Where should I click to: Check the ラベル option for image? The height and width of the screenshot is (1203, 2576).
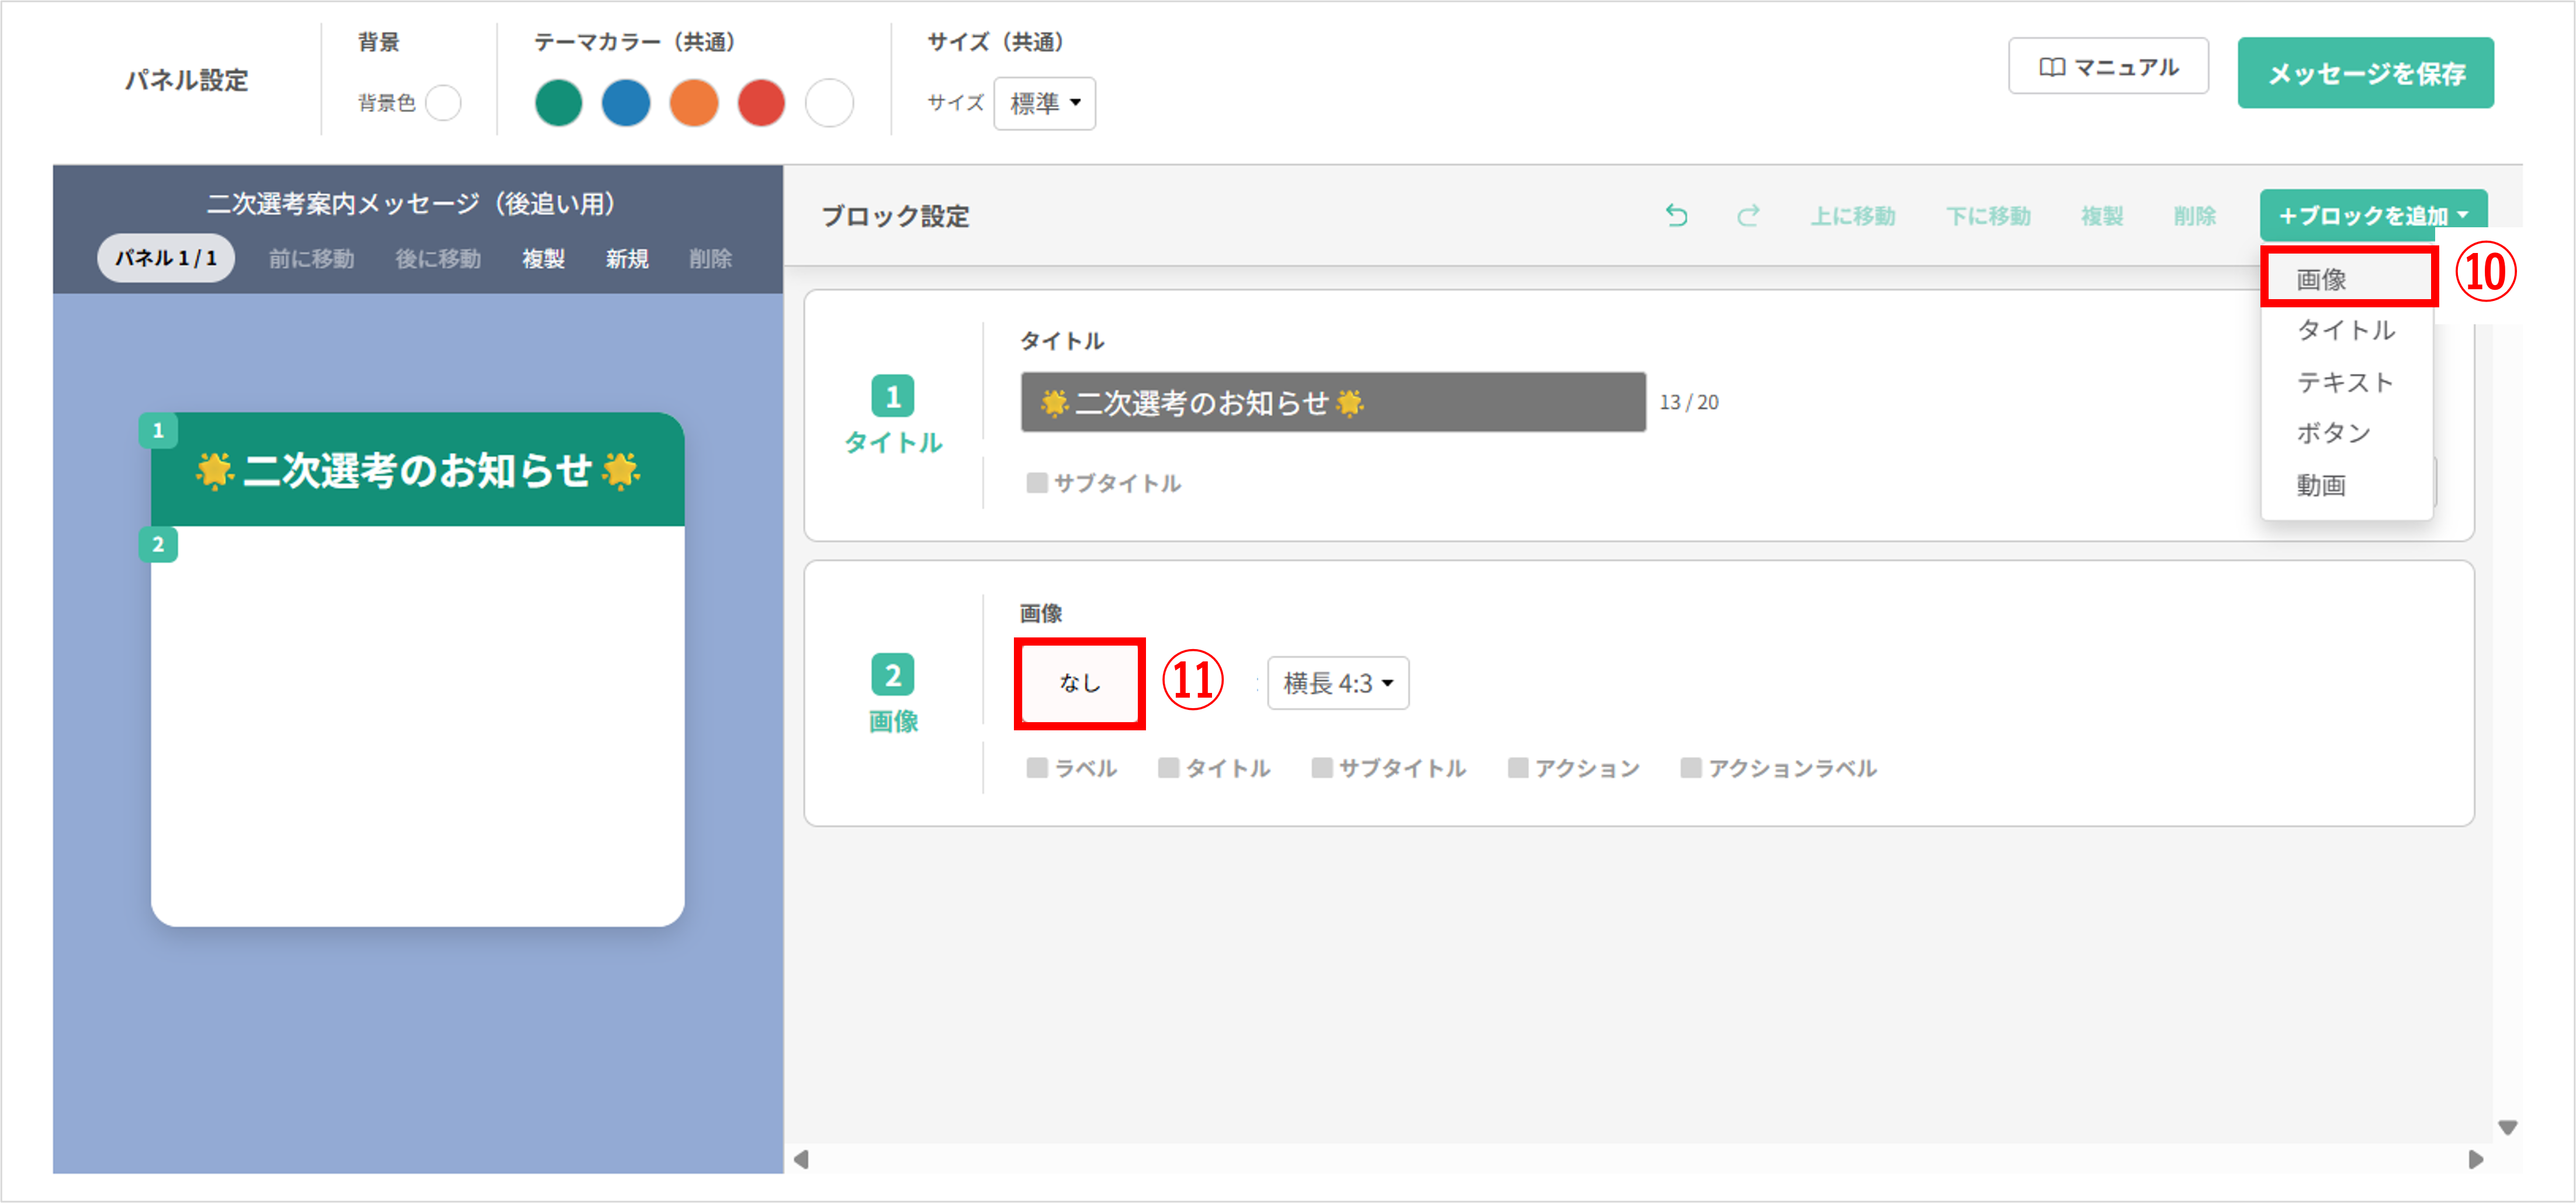coord(1037,768)
